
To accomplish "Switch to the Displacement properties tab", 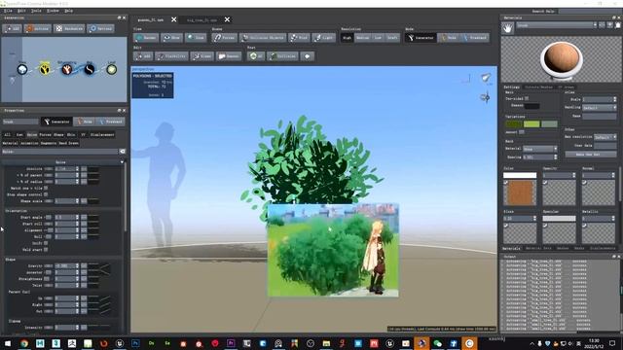I will point(102,135).
